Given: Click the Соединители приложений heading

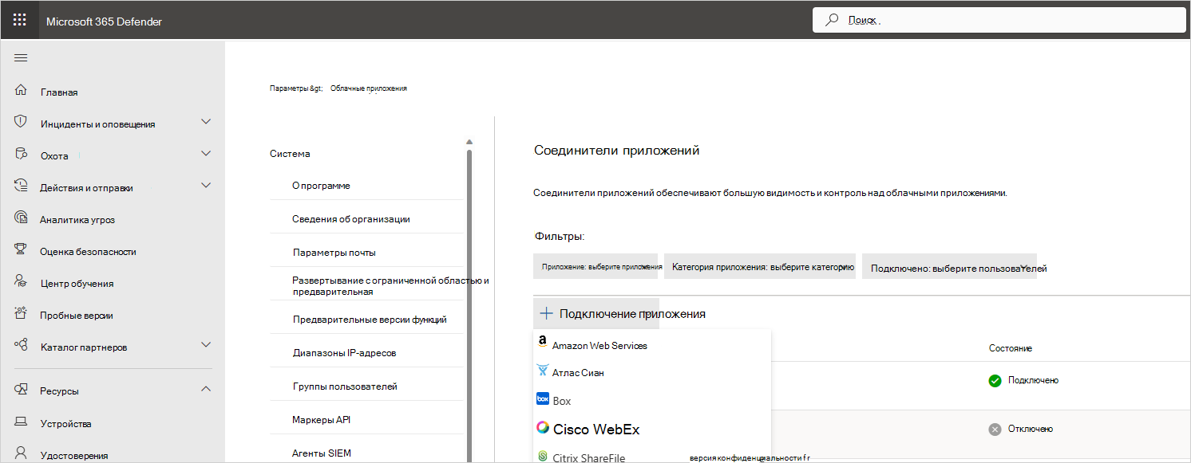Looking at the screenshot, I should (616, 150).
